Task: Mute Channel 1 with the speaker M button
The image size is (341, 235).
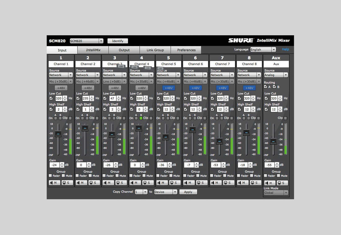Action: [x=55, y=183]
